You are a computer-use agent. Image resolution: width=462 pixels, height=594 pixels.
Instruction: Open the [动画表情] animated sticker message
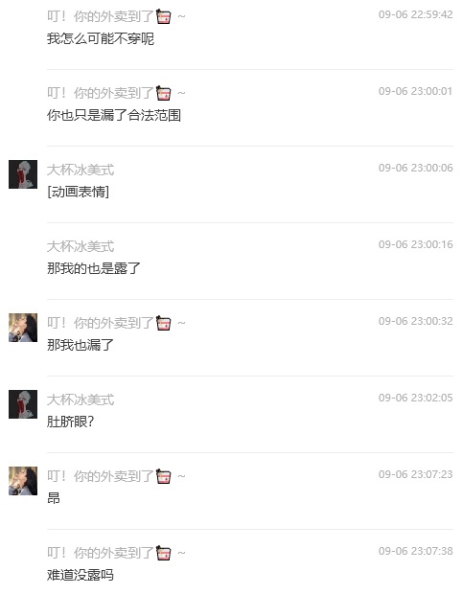(78, 192)
